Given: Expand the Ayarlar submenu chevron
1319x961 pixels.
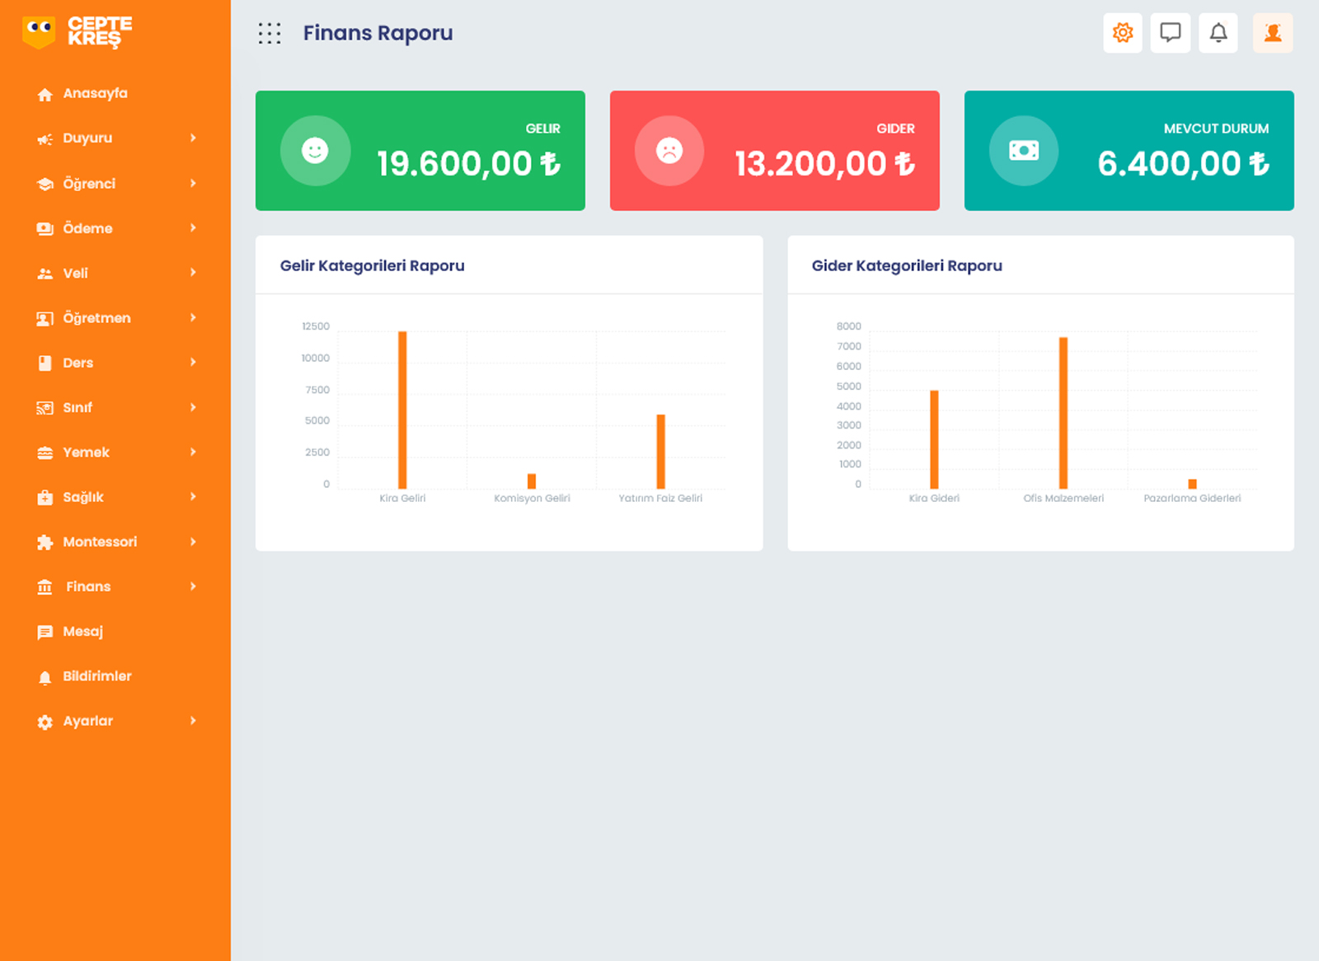Looking at the screenshot, I should coord(193,720).
